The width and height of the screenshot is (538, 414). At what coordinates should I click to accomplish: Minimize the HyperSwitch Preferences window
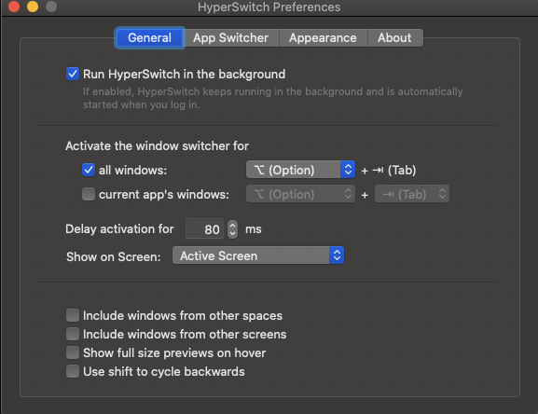[x=33, y=7]
